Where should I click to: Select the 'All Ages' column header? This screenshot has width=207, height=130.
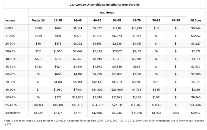coord(195,20)
